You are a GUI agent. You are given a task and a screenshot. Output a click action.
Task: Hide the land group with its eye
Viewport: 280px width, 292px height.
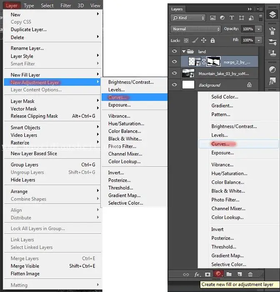[x=174, y=51]
